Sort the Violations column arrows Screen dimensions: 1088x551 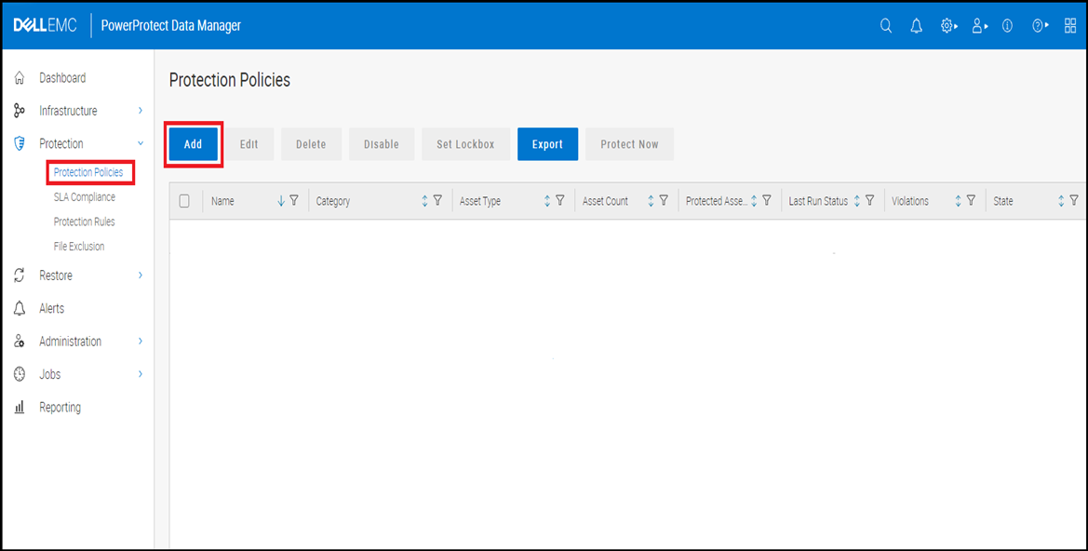pos(958,200)
